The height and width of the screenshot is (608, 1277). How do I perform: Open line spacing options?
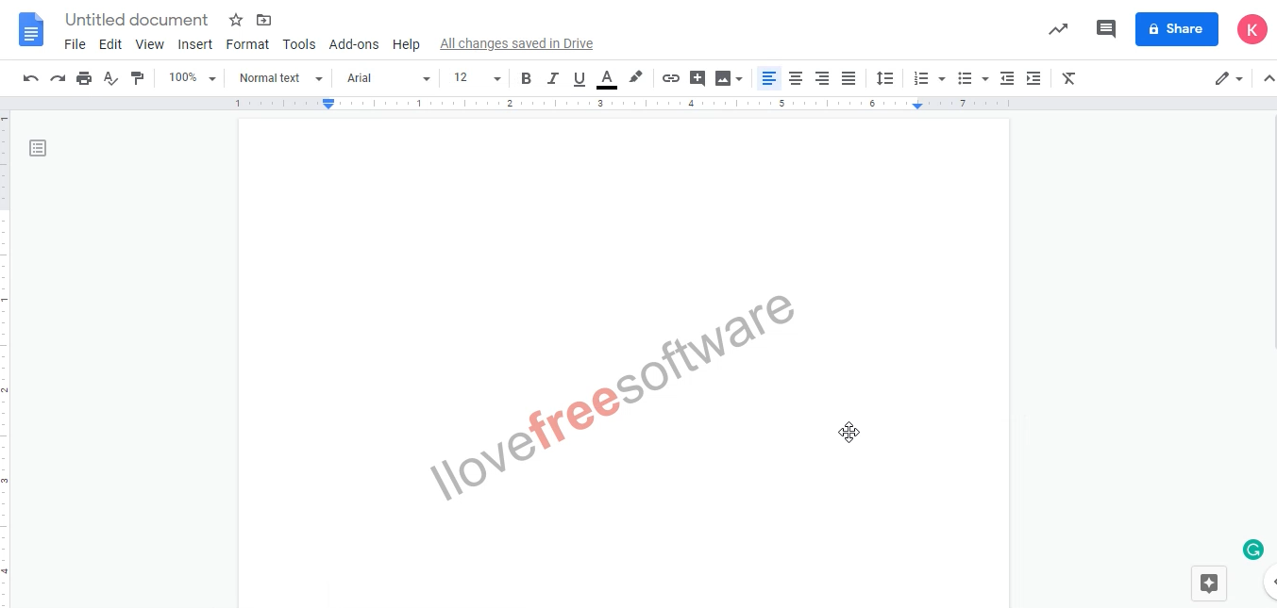(x=884, y=78)
